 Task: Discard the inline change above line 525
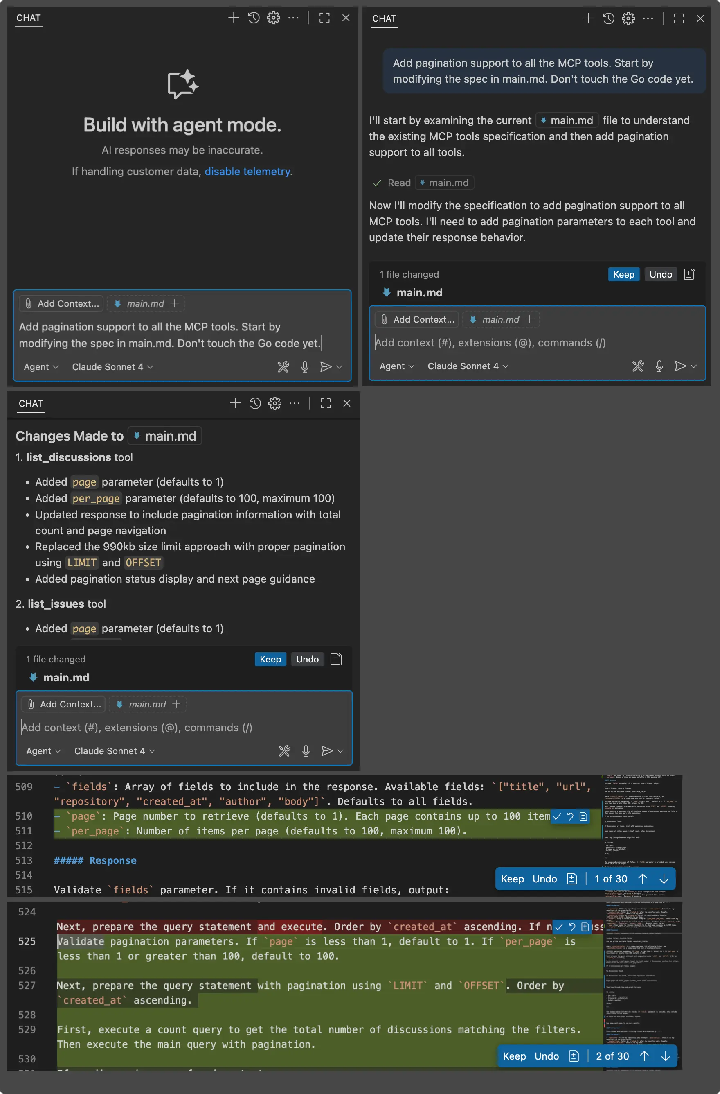point(572,927)
